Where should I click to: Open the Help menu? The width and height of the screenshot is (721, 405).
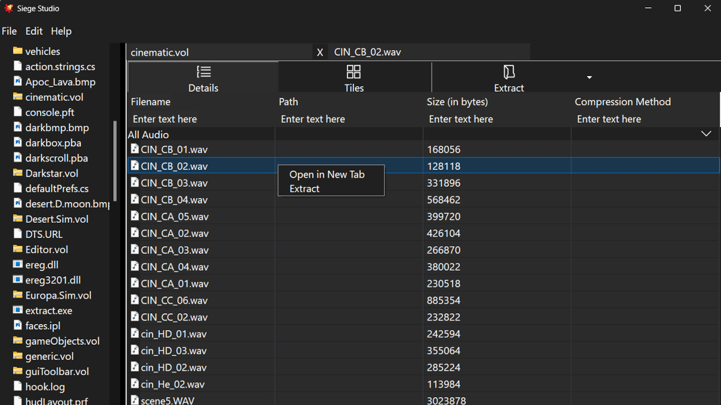61,31
